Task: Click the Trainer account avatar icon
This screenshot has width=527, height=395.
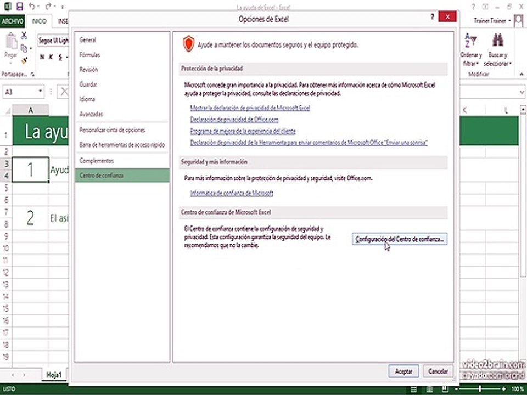Action: 519,21
